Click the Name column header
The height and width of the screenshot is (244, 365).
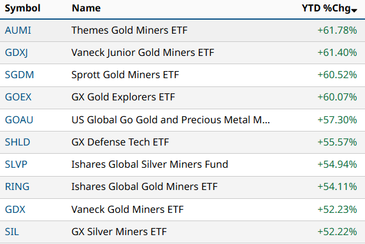(x=86, y=8)
